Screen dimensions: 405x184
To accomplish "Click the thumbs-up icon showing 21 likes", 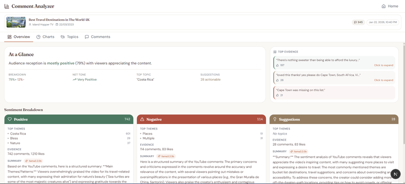I will tap(277, 95).
